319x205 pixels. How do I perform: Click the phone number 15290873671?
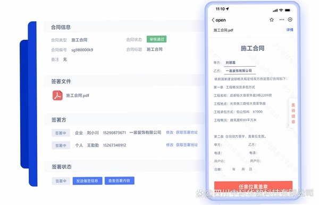pos(114,132)
